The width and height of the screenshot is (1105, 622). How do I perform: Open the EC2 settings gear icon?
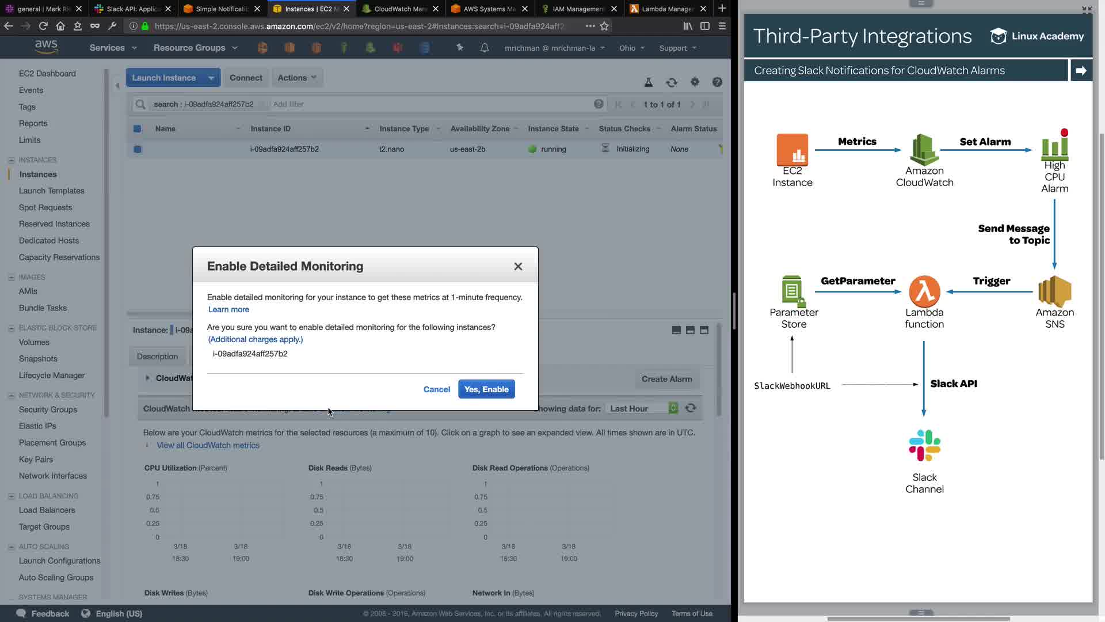coord(695,82)
